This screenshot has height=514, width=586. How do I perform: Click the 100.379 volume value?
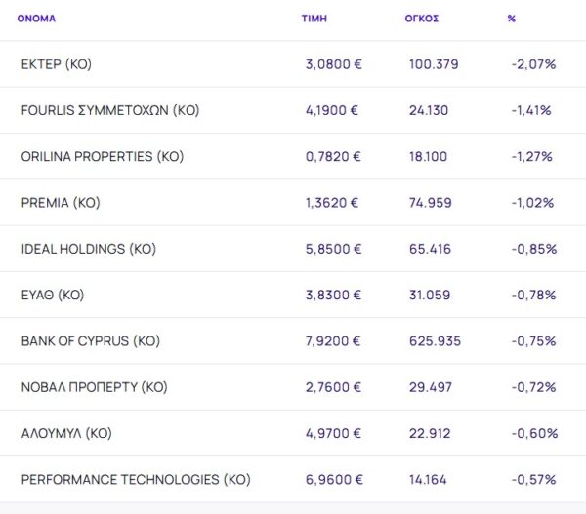click(x=435, y=64)
